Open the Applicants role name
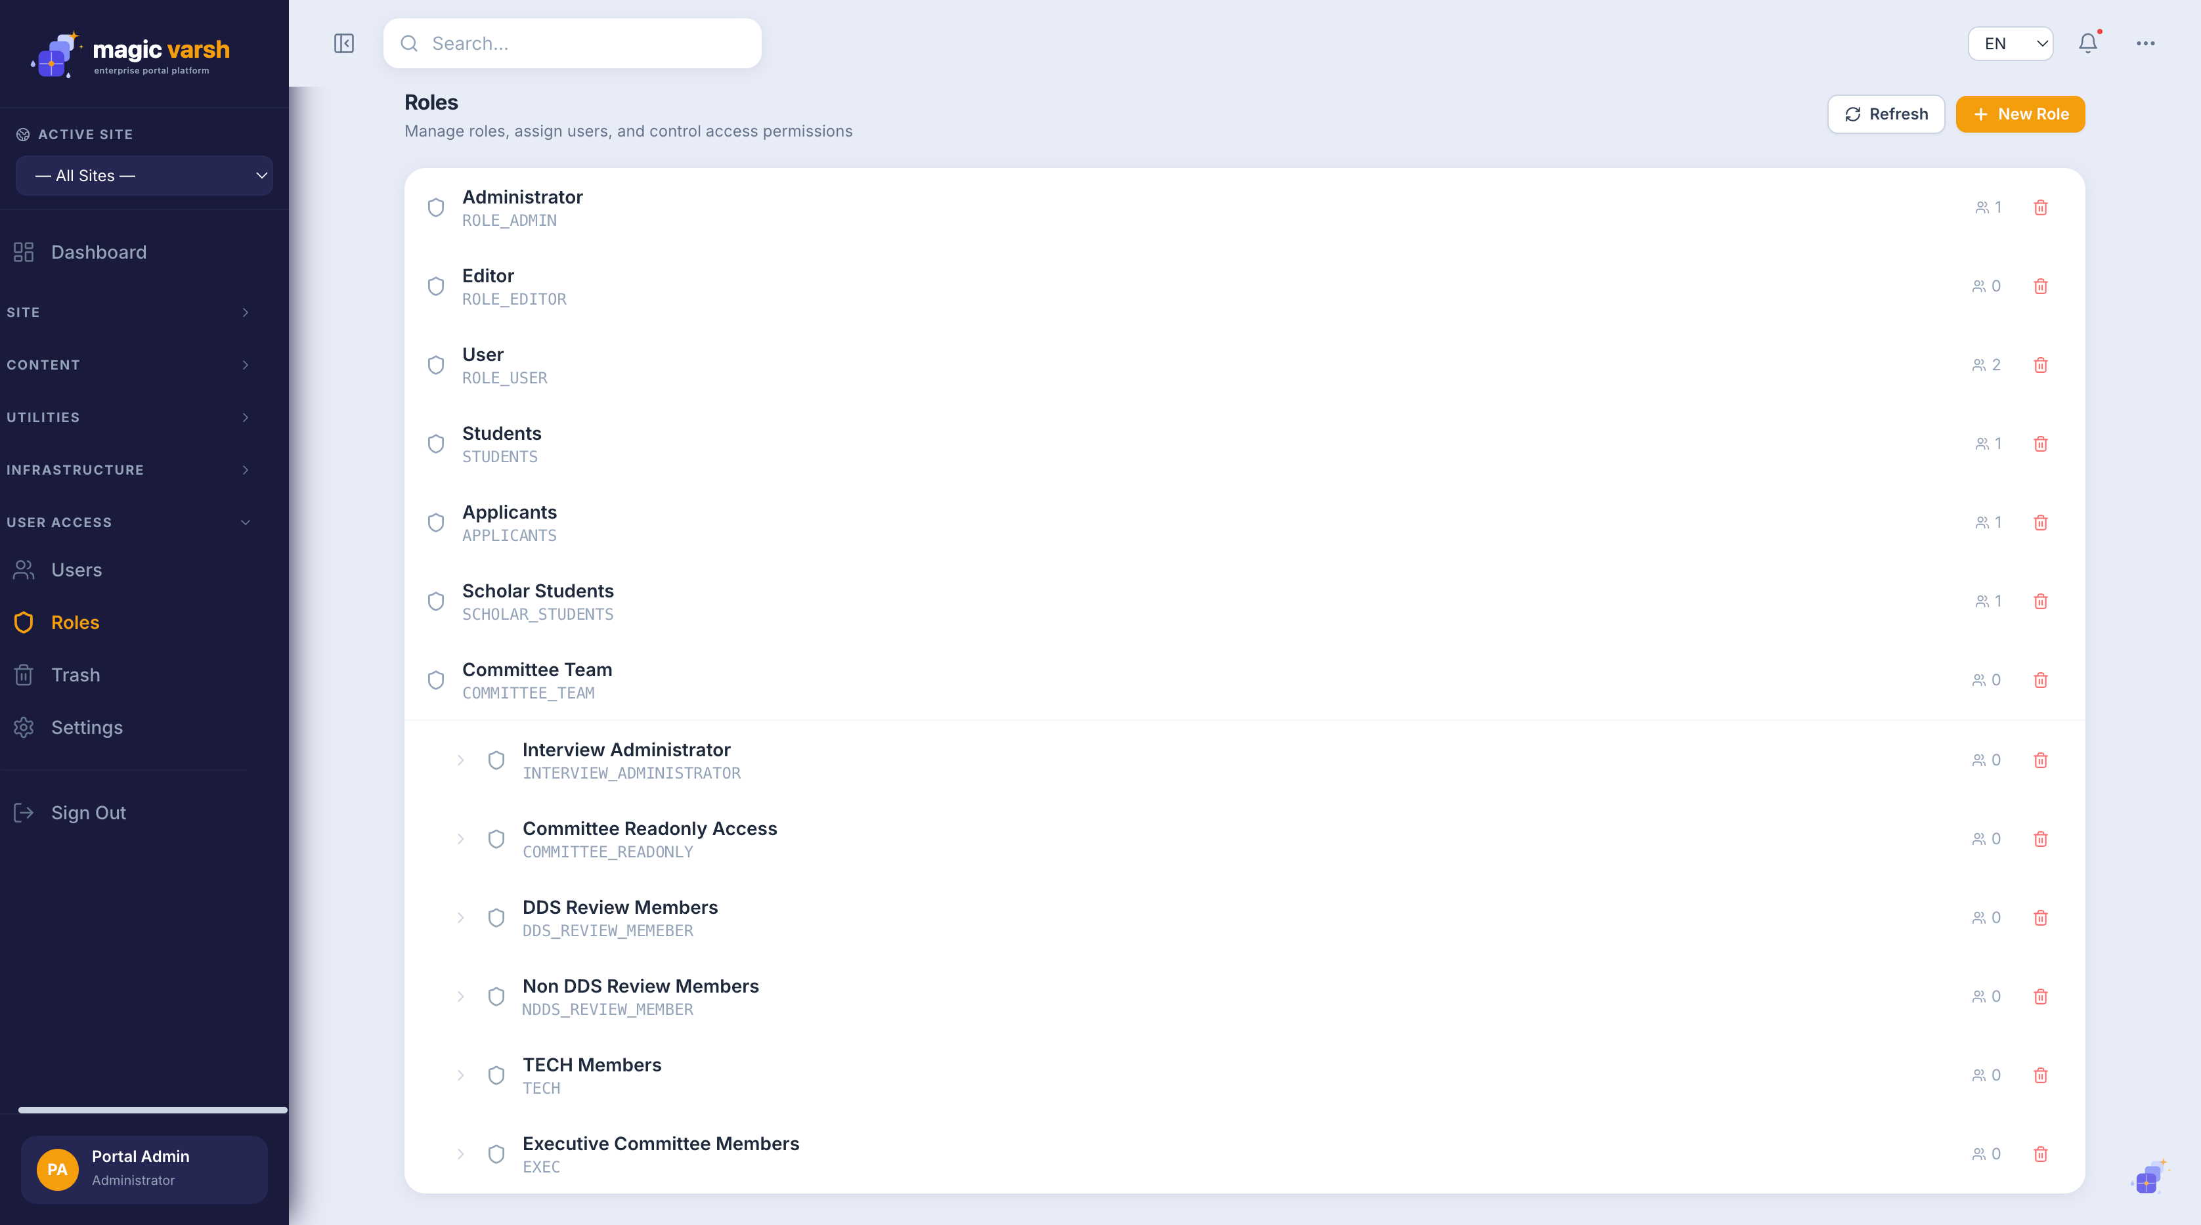 pos(510,513)
